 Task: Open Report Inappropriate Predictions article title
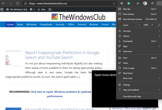coord(62,55)
